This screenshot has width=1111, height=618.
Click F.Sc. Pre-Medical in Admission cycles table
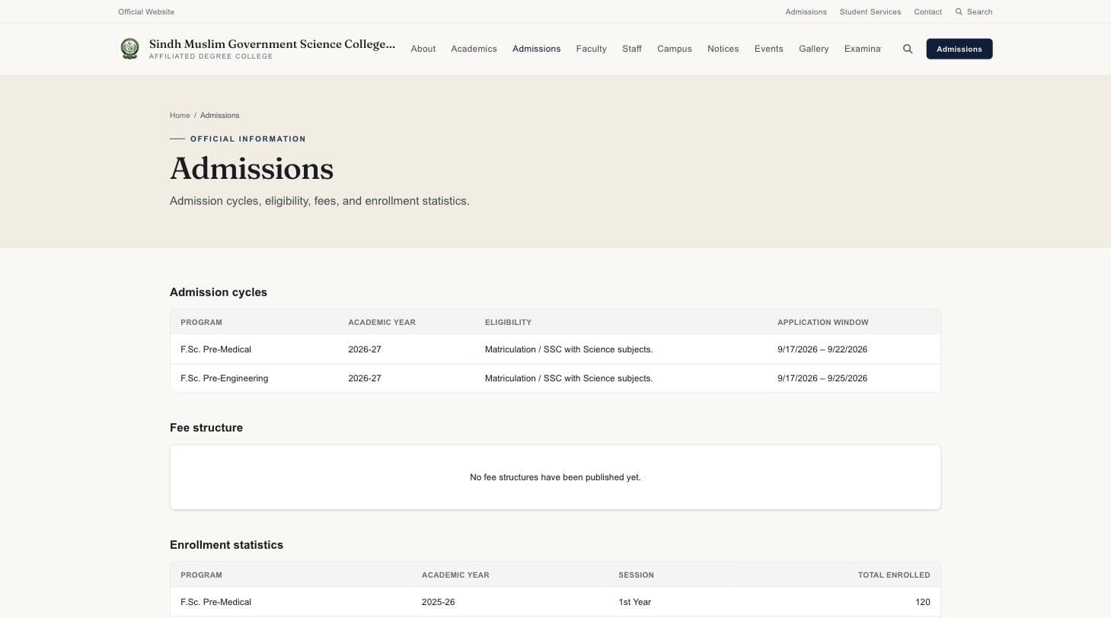[215, 349]
